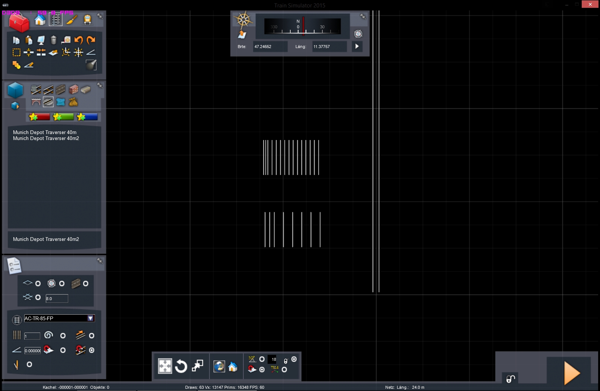Select the move gizmo tool
600x391 pixels.
coord(165,366)
